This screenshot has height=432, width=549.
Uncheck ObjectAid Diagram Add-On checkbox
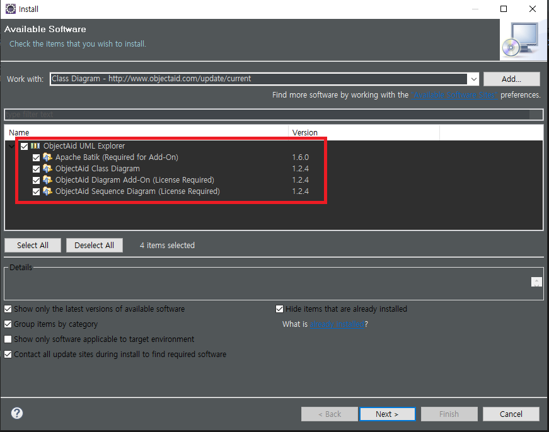click(x=36, y=180)
